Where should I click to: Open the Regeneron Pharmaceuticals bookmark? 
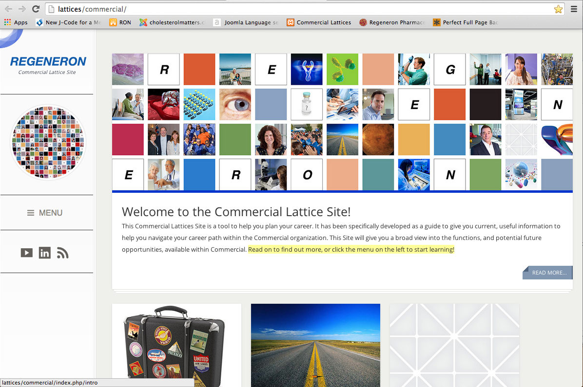click(x=392, y=22)
